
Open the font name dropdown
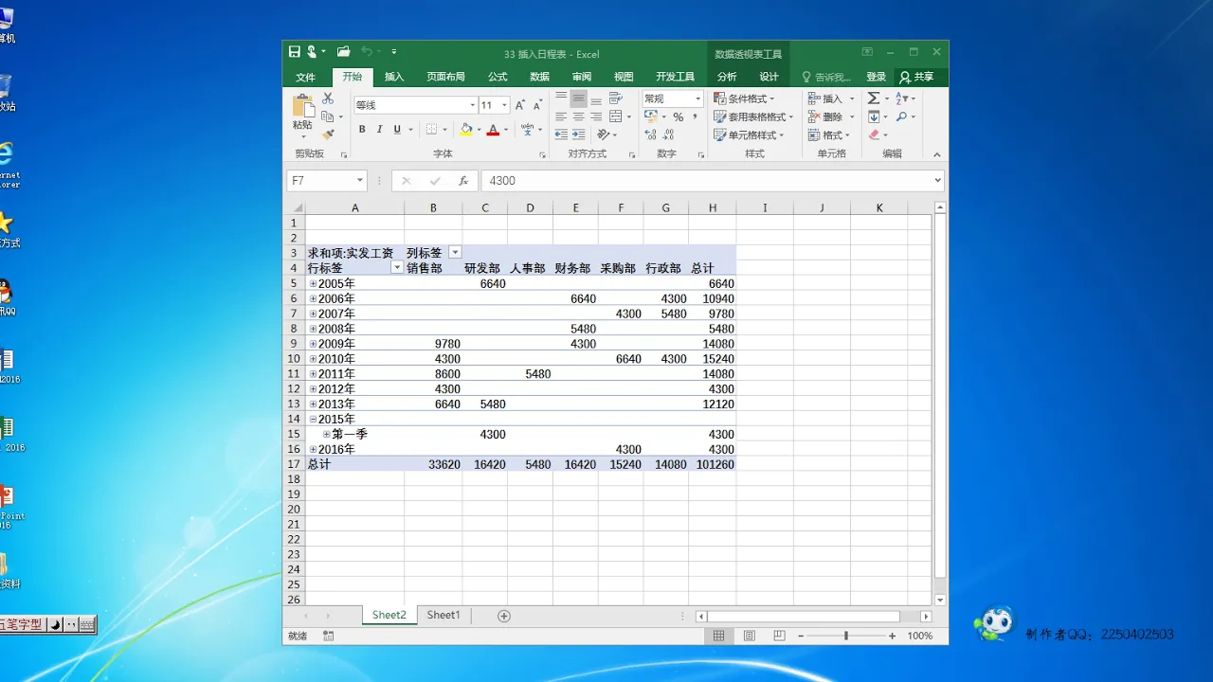472,105
